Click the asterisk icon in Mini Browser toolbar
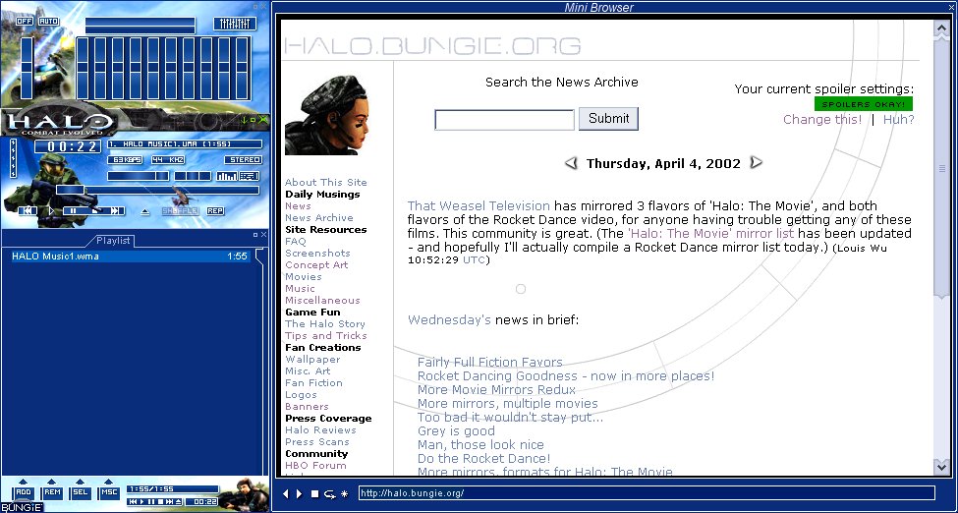 (x=345, y=493)
